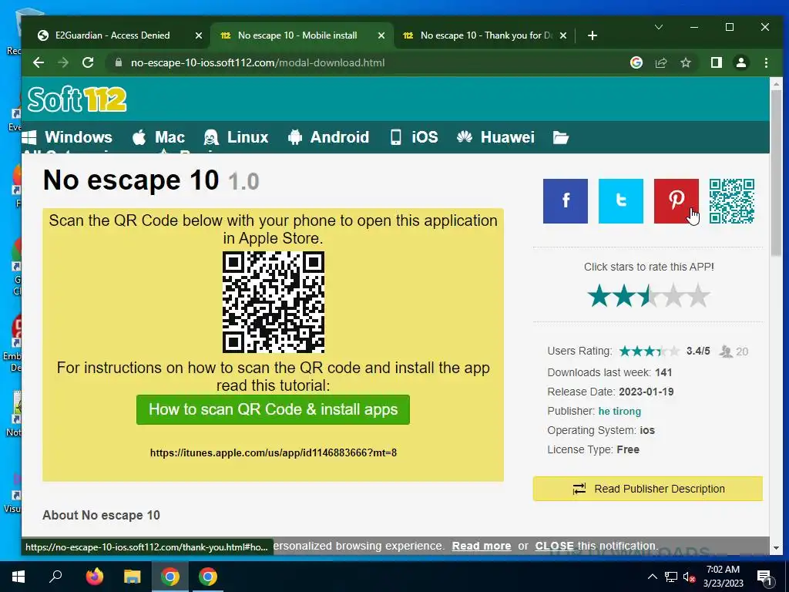Click Read Publisher Description button
The height and width of the screenshot is (592, 789).
click(648, 489)
